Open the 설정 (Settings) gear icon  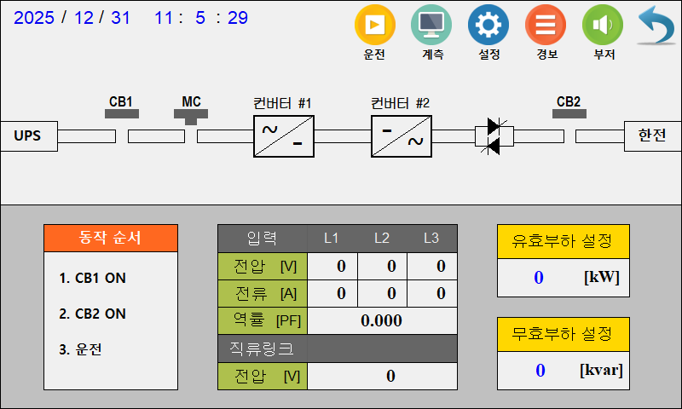coord(488,26)
